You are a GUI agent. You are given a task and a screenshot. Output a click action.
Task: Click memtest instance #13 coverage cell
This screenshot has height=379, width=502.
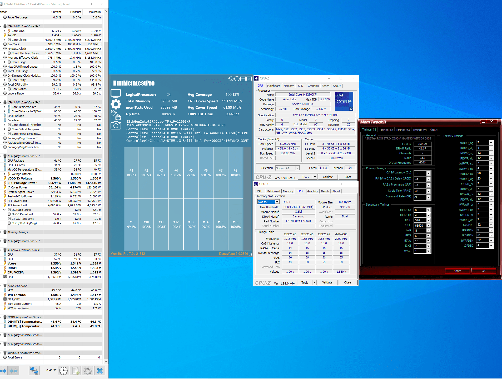[x=191, y=225]
